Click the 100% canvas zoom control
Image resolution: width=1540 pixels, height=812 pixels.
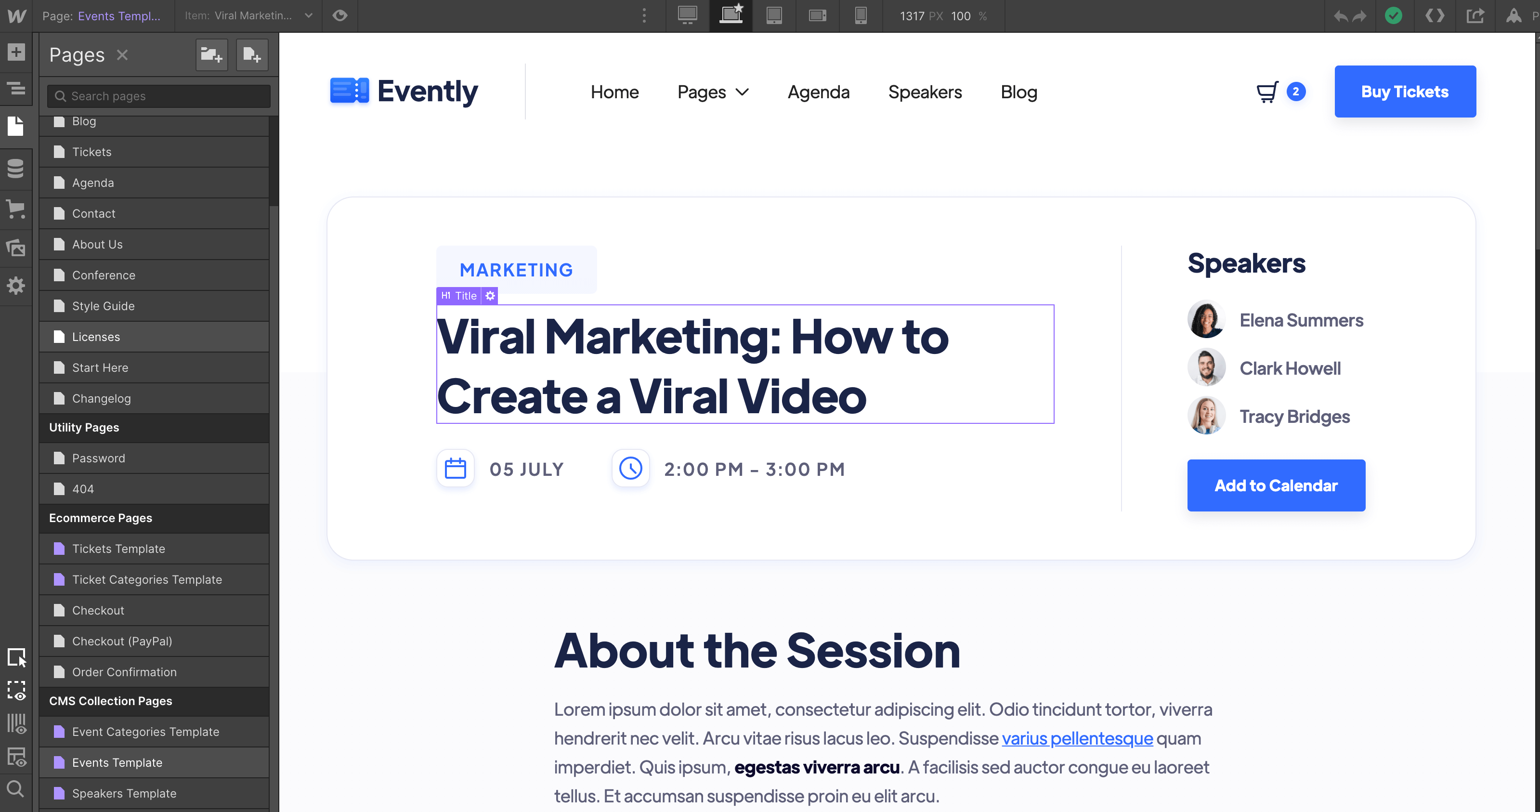pyautogui.click(x=960, y=16)
